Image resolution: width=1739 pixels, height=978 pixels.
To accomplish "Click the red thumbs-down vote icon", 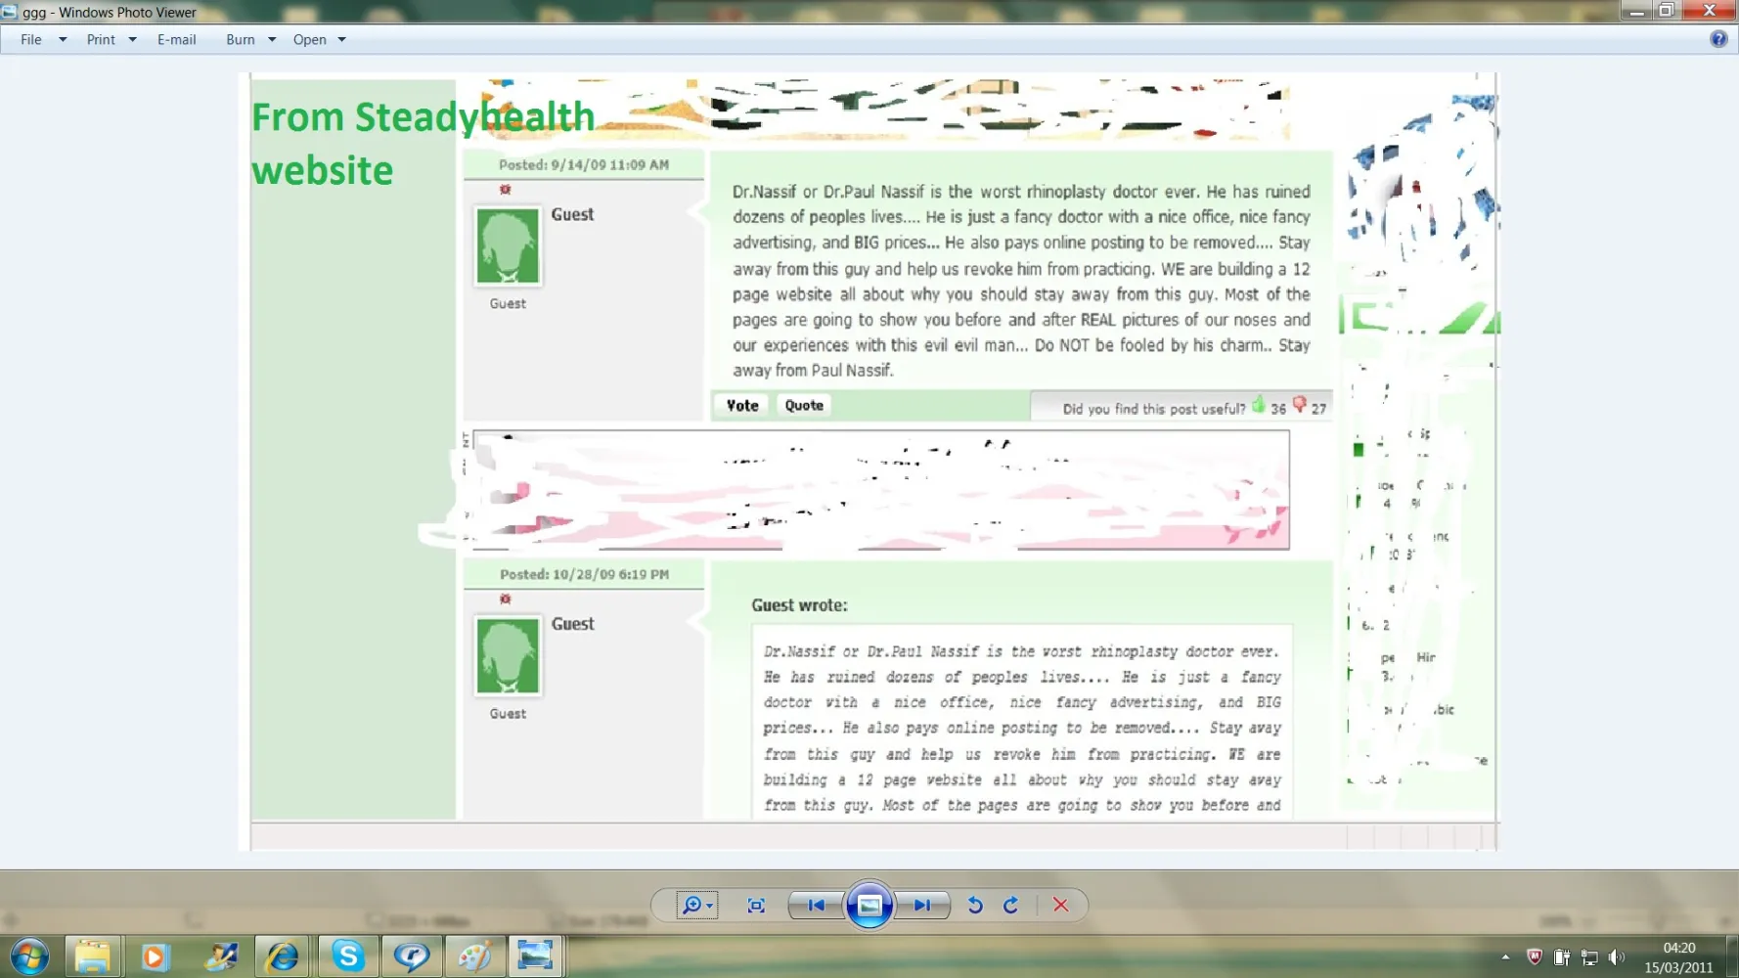I will (1299, 405).
